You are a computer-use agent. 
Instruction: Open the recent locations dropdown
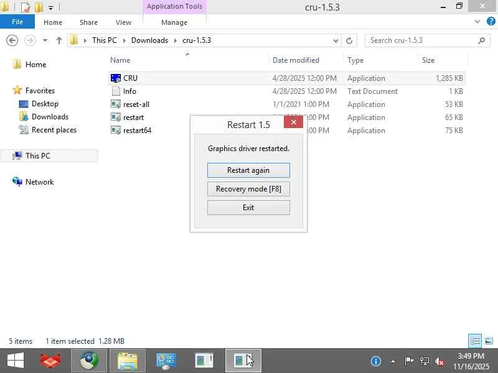coord(45,40)
